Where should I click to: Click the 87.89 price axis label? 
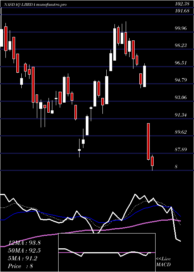[x=181, y=149]
